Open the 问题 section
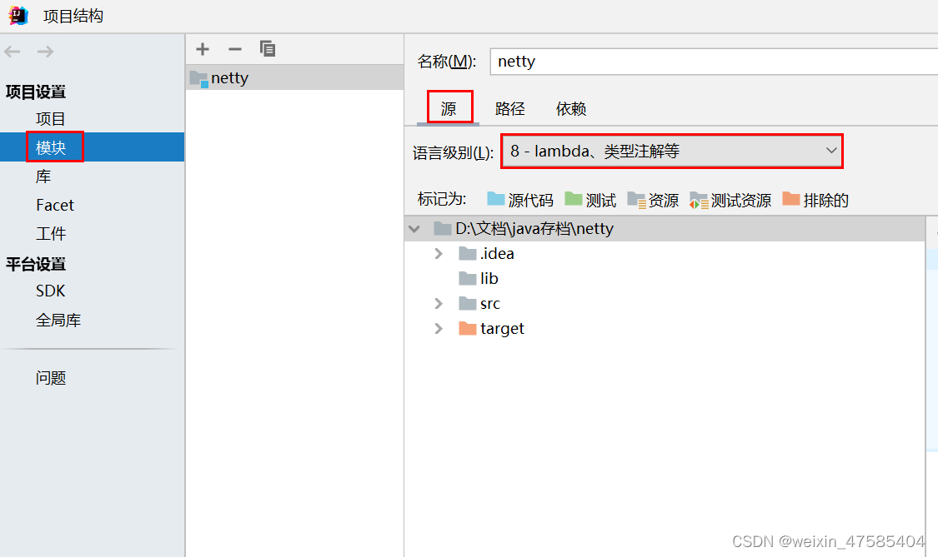The height and width of the screenshot is (557, 938). [x=51, y=378]
